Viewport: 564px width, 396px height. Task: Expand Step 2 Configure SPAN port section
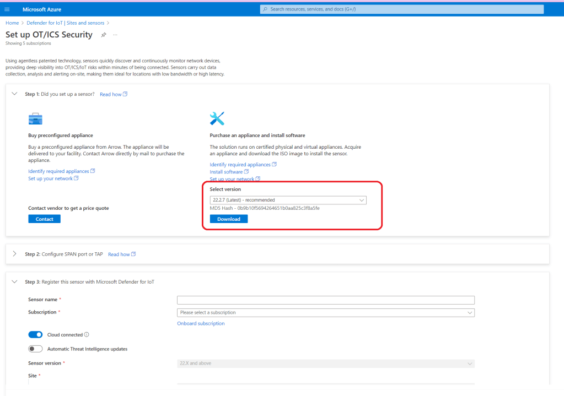(14, 254)
